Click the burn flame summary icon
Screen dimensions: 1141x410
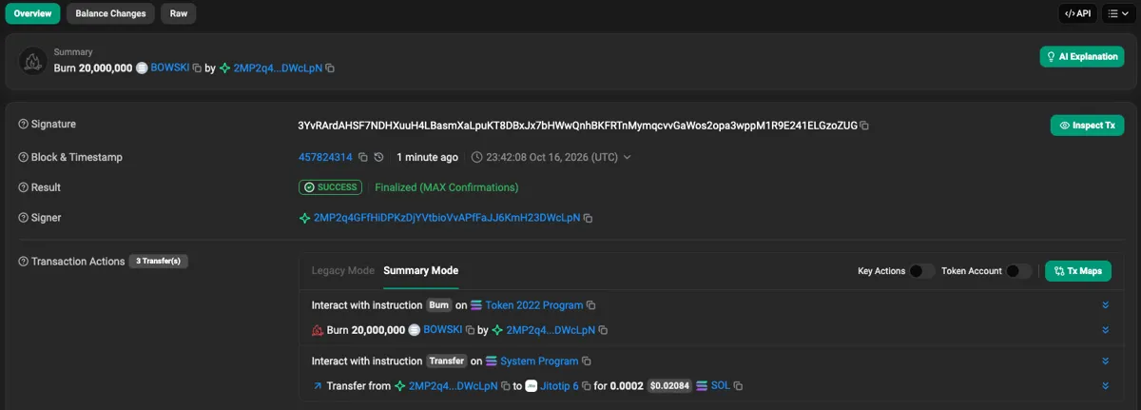tap(33, 61)
